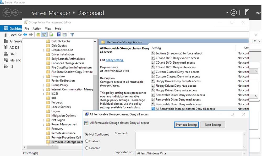Select the Not Configured radio button
The image size is (262, 156).
point(87,134)
